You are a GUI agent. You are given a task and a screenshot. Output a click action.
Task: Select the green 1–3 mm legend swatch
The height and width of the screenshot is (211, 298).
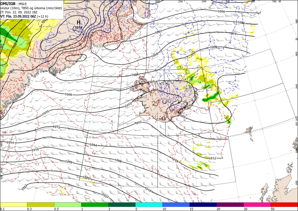[x=95, y=204]
